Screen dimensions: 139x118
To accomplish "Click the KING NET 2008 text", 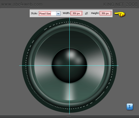I will click(x=120, y=4).
